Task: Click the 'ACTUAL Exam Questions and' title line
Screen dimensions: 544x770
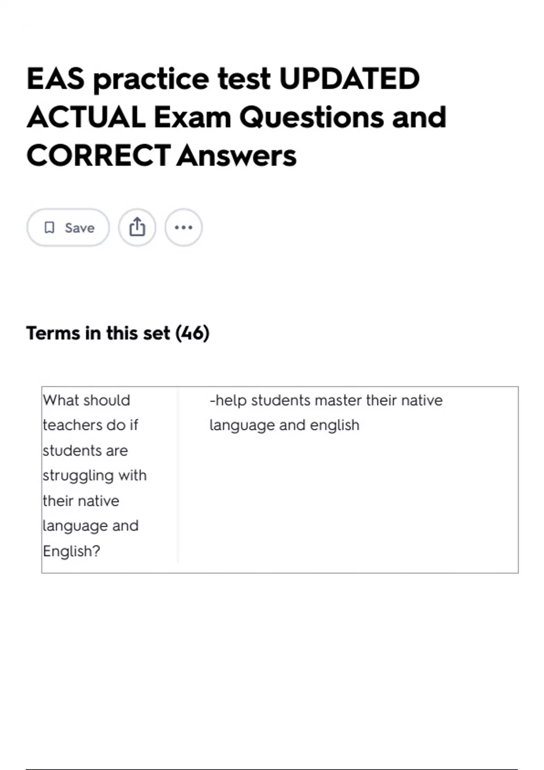Action: pyautogui.click(x=237, y=117)
